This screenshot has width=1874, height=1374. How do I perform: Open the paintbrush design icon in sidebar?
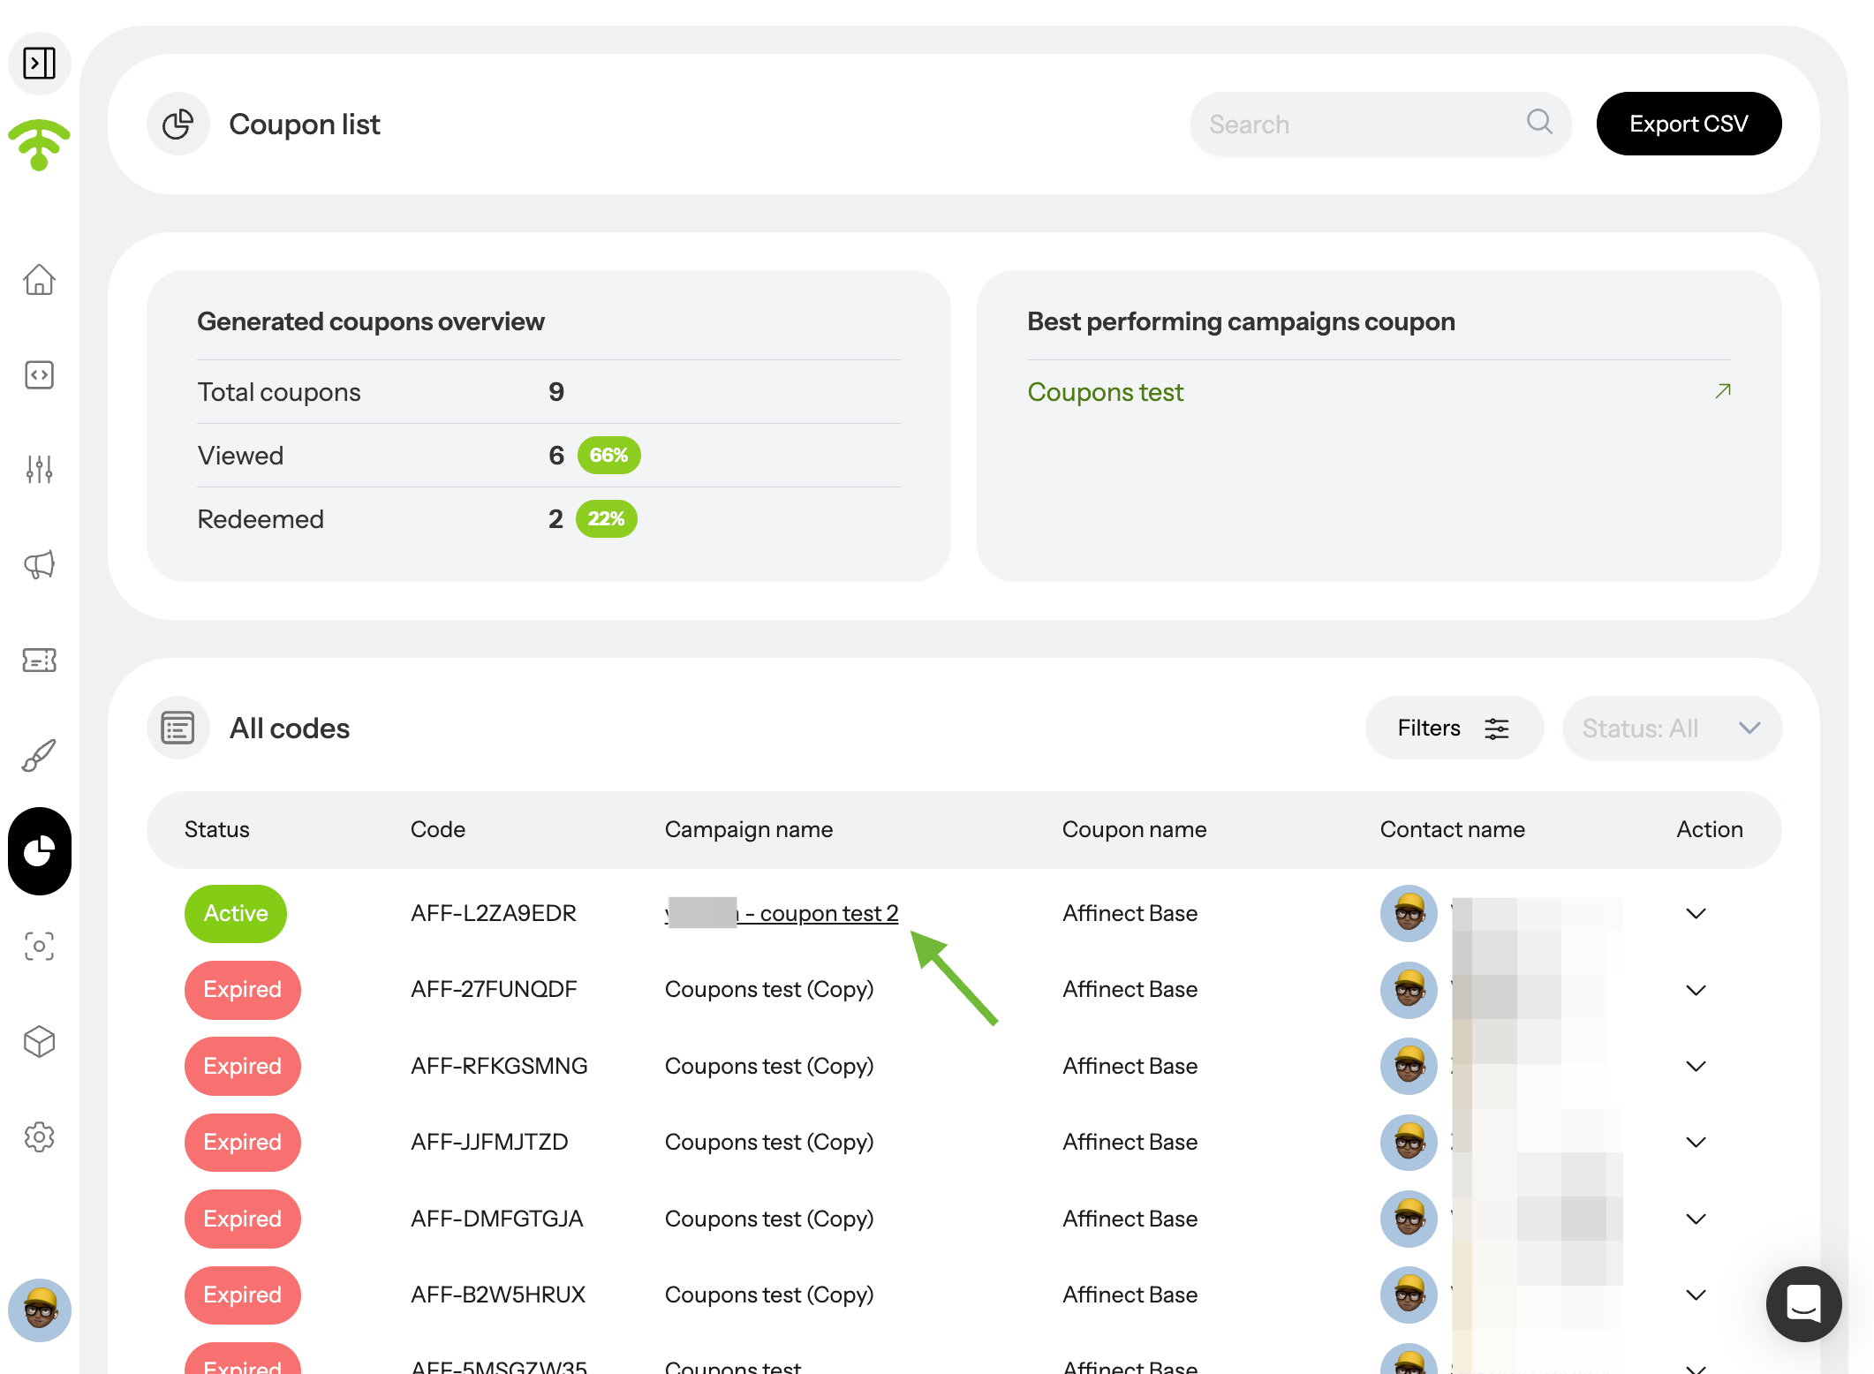(x=40, y=755)
